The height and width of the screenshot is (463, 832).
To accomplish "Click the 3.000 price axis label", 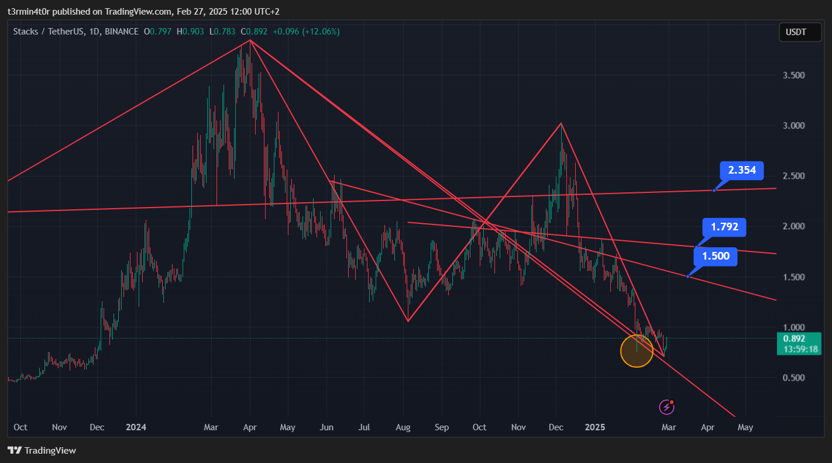I will [794, 126].
